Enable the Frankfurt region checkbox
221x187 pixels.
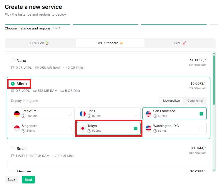(70, 114)
